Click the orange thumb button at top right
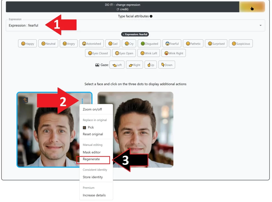This screenshot has height=202, width=272. pyautogui.click(x=252, y=6)
